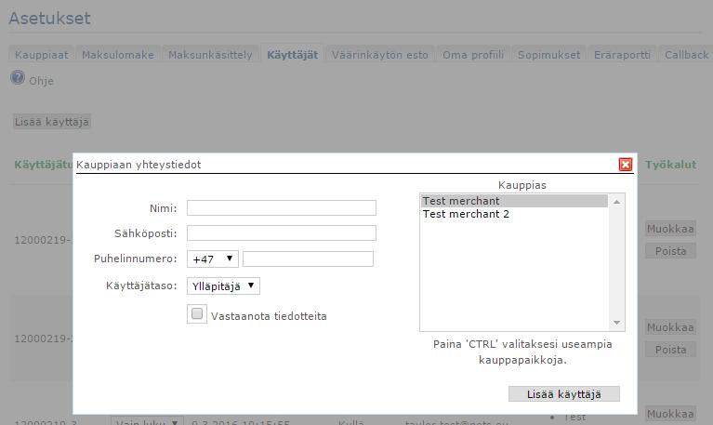Image resolution: width=713 pixels, height=425 pixels.
Task: Select Test merchant in Kauppias list
Action: 514,201
